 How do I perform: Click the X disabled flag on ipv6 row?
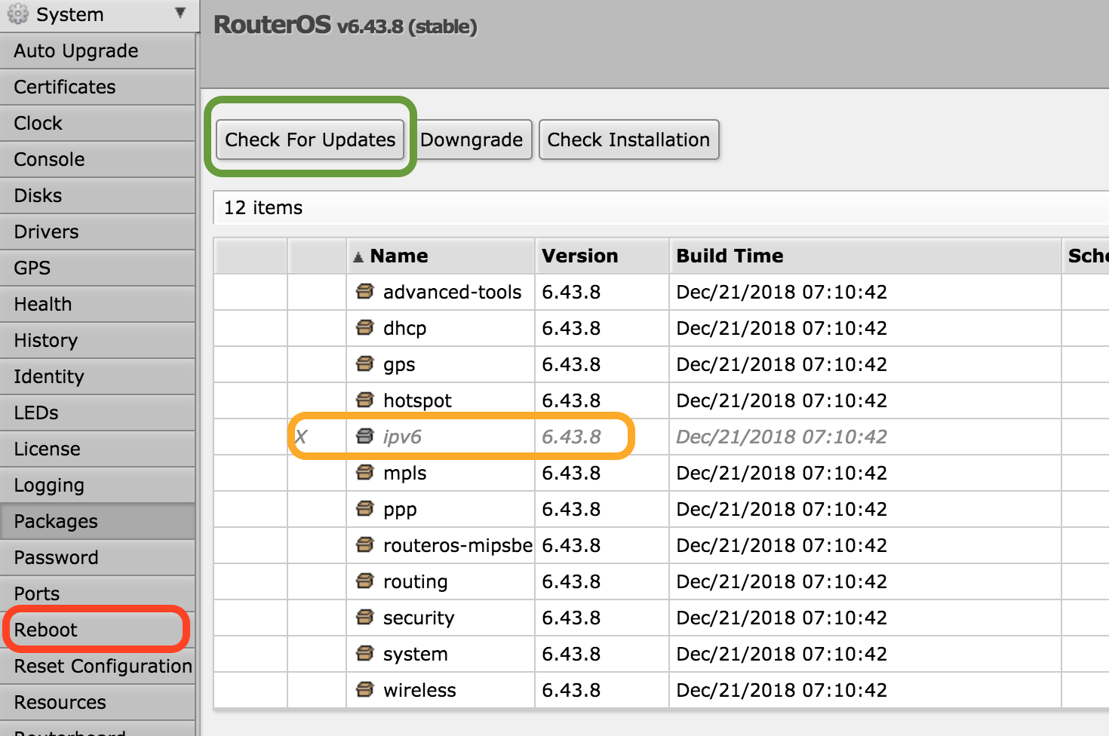tap(301, 437)
